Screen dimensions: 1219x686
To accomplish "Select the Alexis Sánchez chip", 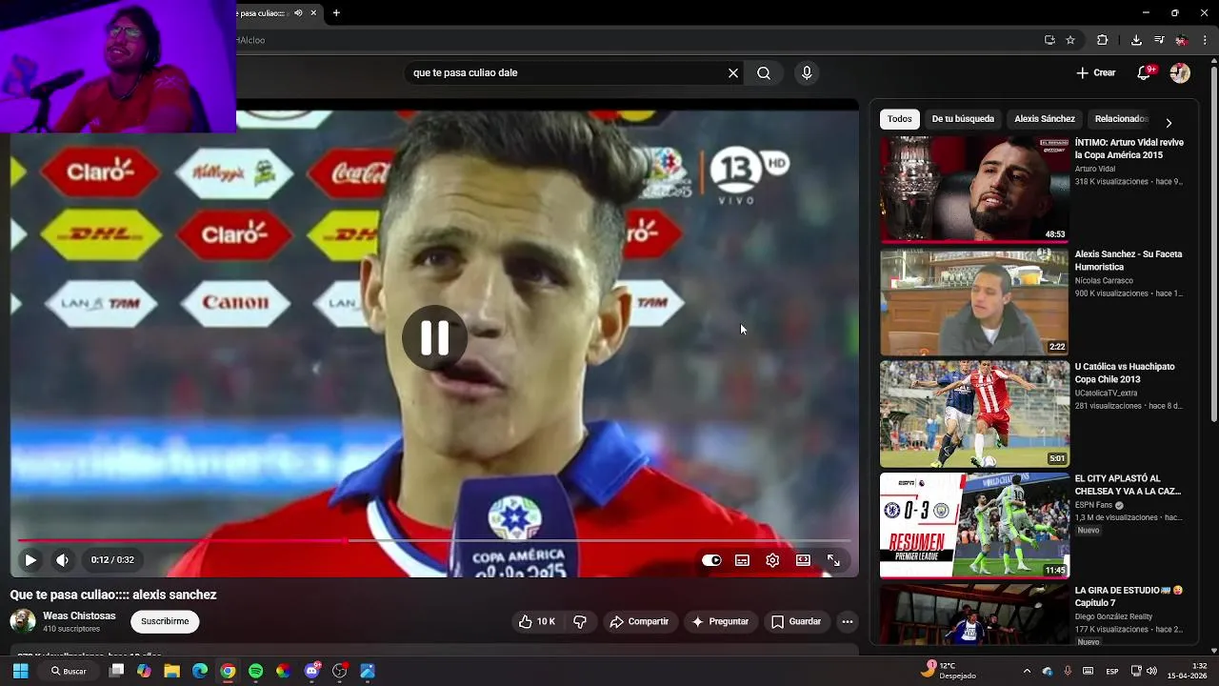I will [1045, 119].
